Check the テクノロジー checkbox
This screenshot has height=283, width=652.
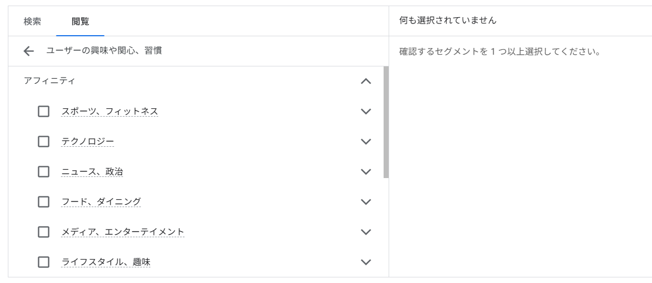coord(44,142)
